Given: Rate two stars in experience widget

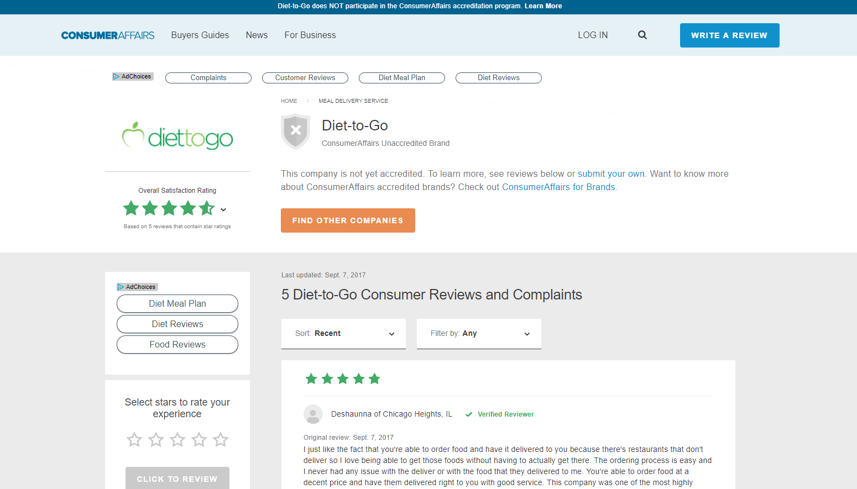Looking at the screenshot, I should click(156, 440).
